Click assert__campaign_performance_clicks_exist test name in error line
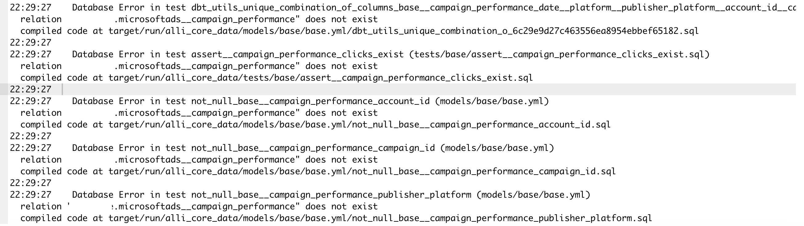Image resolution: width=804 pixels, height=226 pixels. coord(297,54)
